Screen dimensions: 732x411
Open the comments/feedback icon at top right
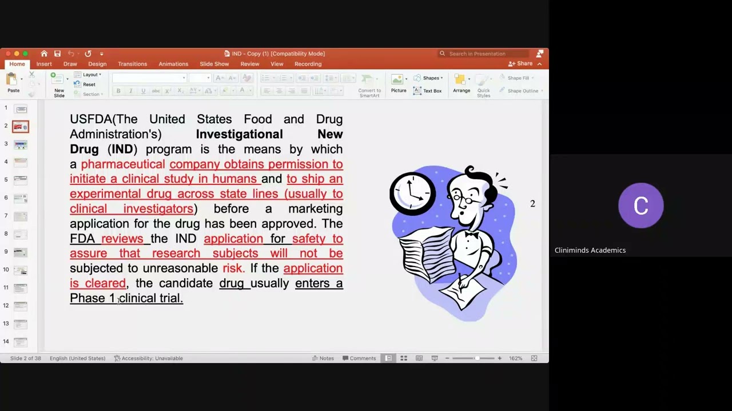[539, 54]
